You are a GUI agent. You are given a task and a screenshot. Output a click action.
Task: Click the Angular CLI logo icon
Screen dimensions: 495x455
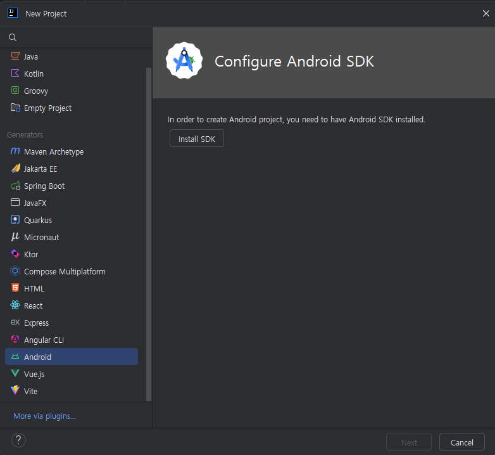coord(15,340)
